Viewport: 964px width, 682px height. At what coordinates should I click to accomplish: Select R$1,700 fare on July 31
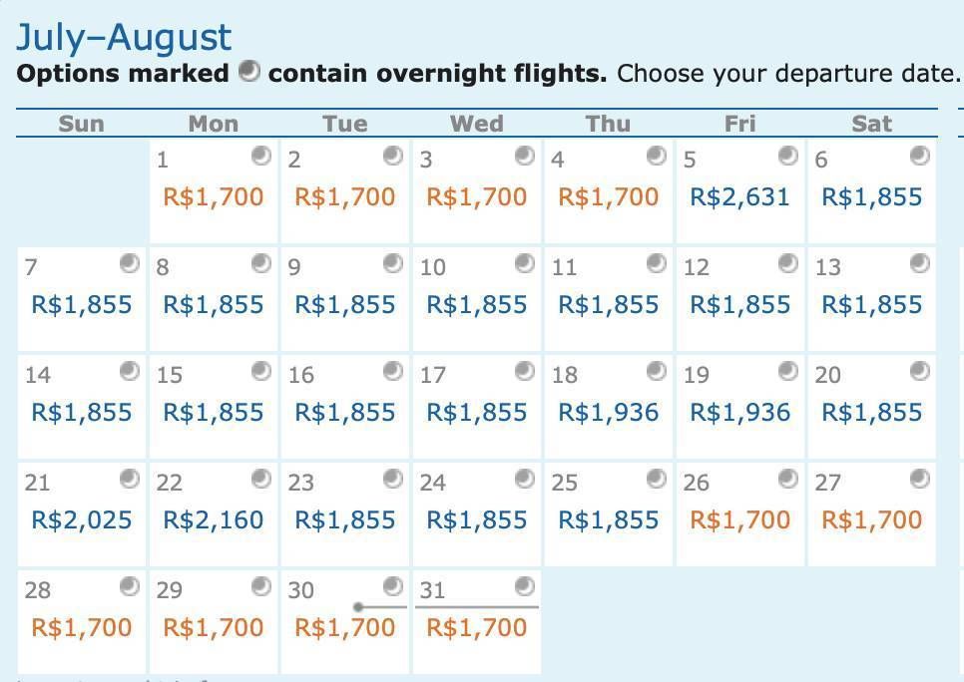(x=476, y=628)
